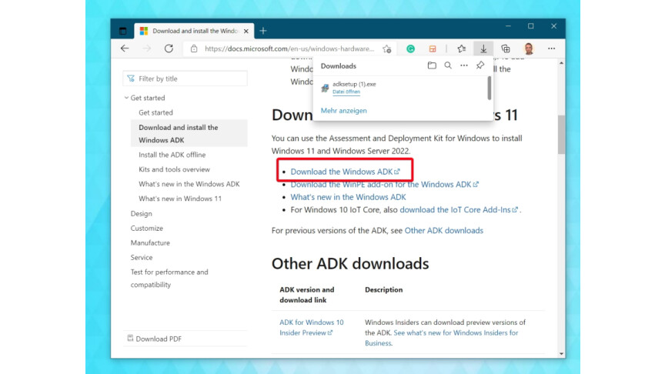
Task: Open downloads folder from Downloads panel
Action: 432,65
